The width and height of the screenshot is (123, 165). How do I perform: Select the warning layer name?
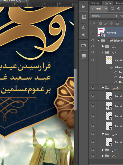(111, 33)
